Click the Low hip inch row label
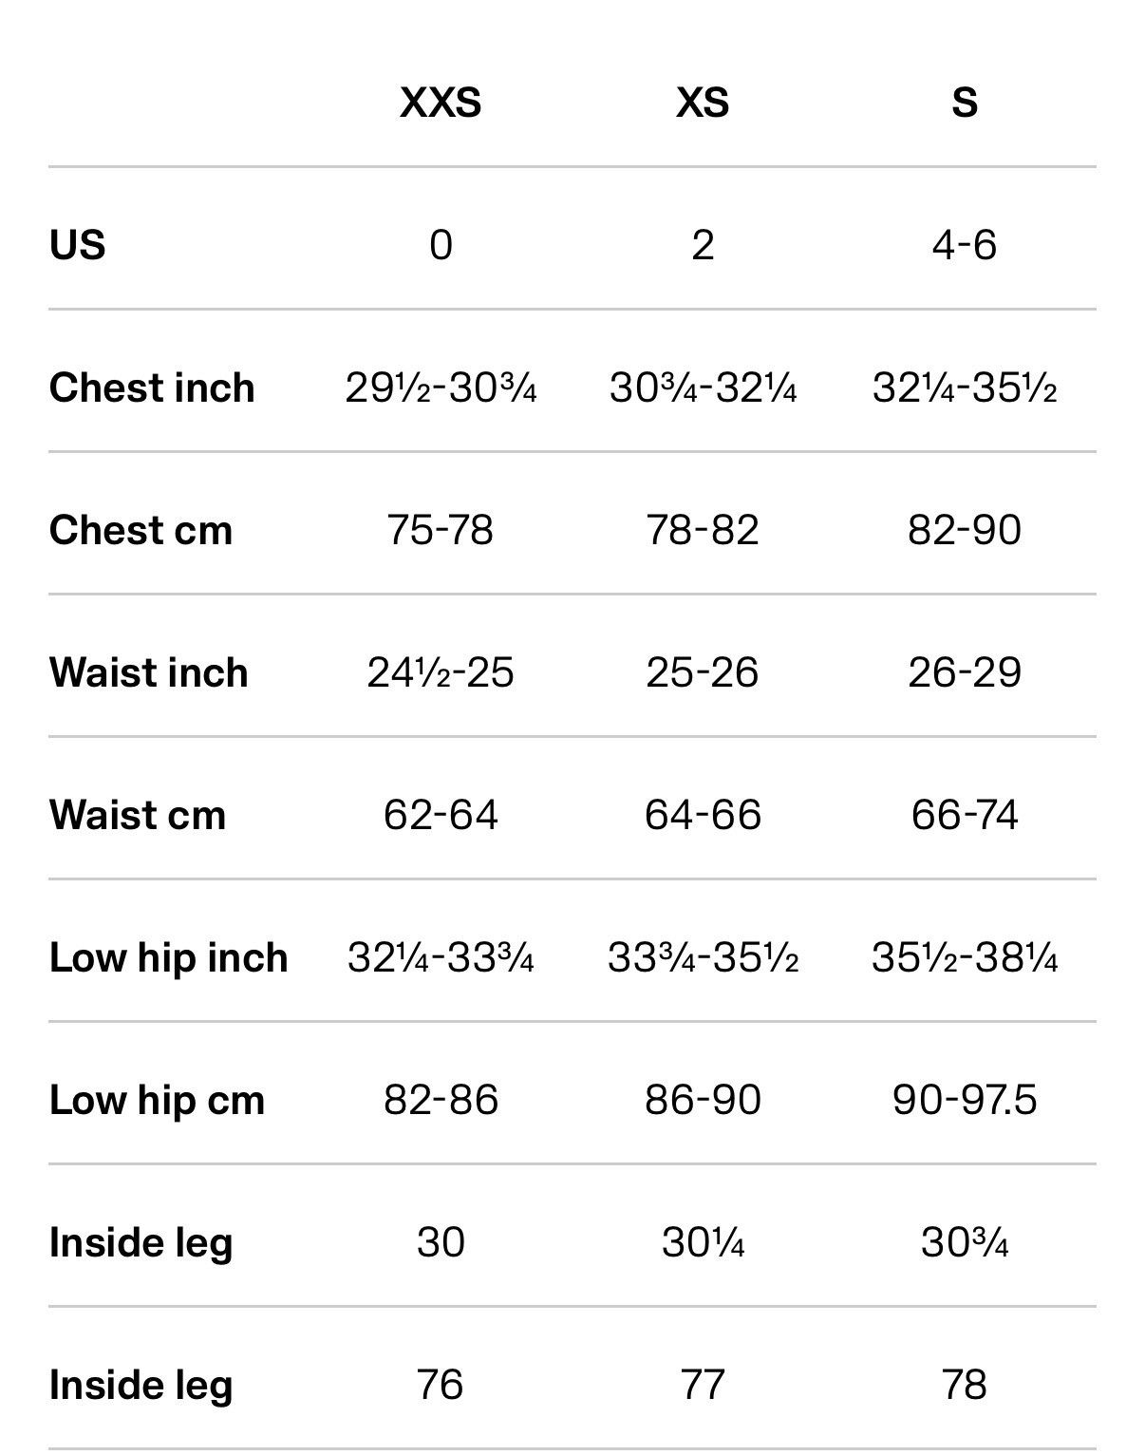The height and width of the screenshot is (1455, 1145). tap(168, 957)
